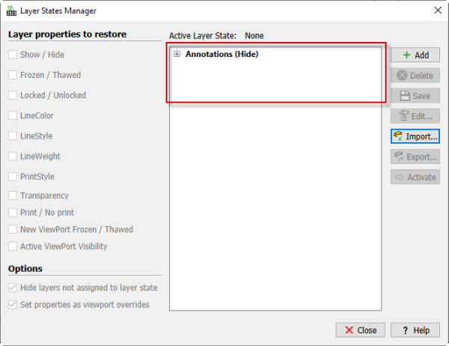Click the Add button
The width and height of the screenshot is (449, 346).
point(415,55)
